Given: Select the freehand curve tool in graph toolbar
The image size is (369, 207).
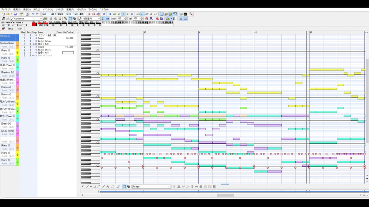Looking at the screenshot, I should click(x=83, y=187).
